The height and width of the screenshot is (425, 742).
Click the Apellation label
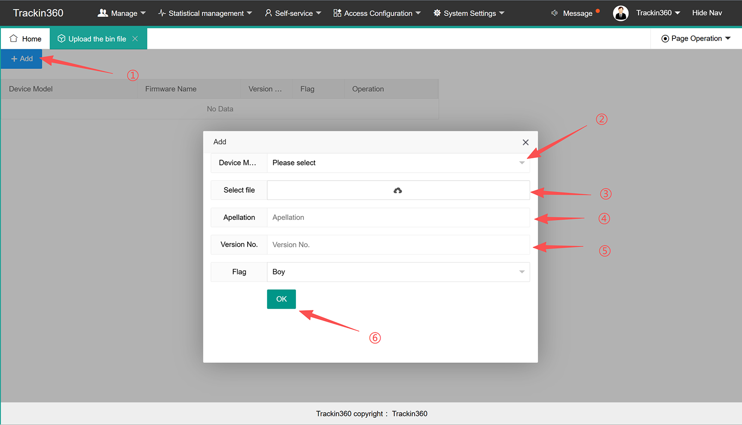[239, 217]
